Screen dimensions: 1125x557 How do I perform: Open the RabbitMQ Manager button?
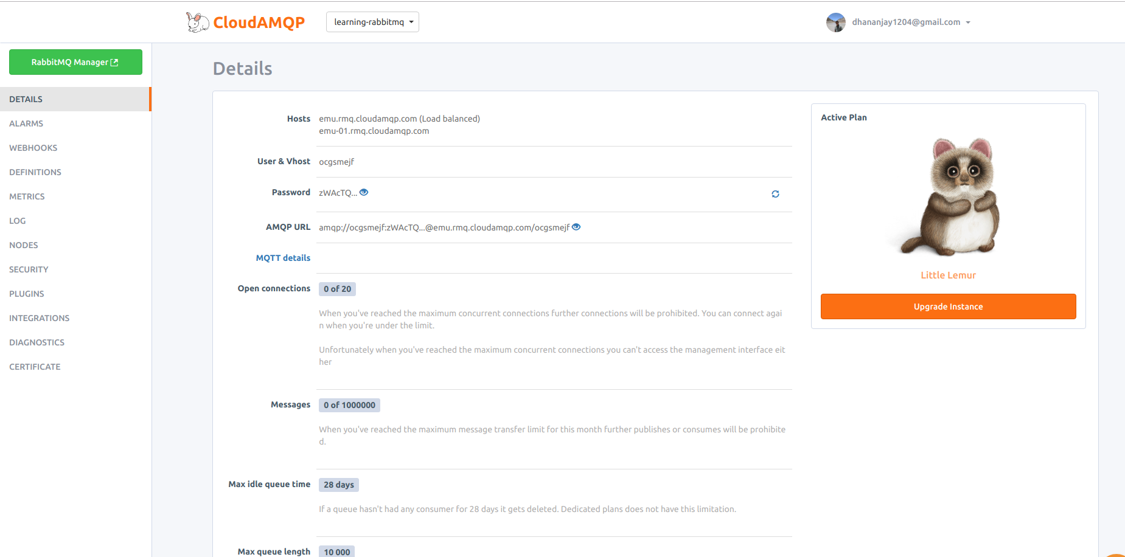tap(75, 62)
